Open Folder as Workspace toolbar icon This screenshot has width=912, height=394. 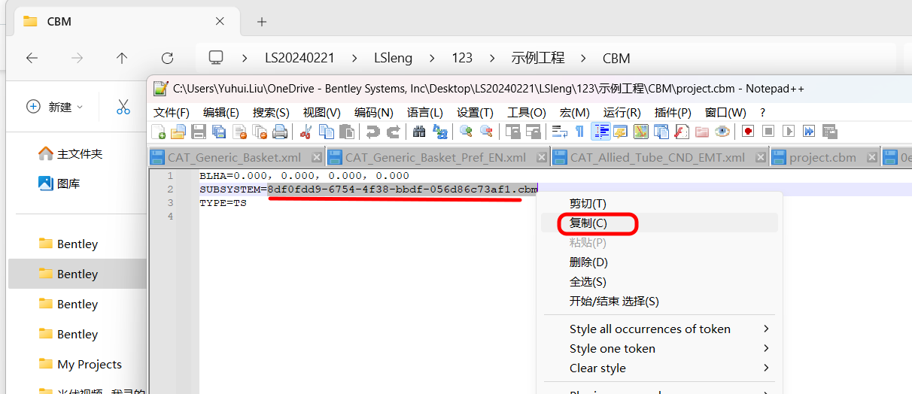click(701, 132)
